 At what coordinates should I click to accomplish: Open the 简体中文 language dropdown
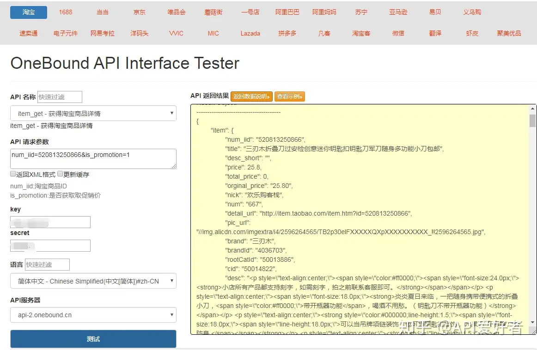[x=93, y=281]
